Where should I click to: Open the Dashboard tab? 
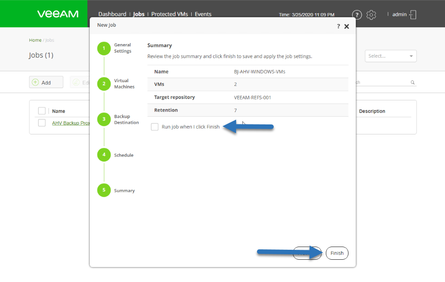pyautogui.click(x=112, y=14)
